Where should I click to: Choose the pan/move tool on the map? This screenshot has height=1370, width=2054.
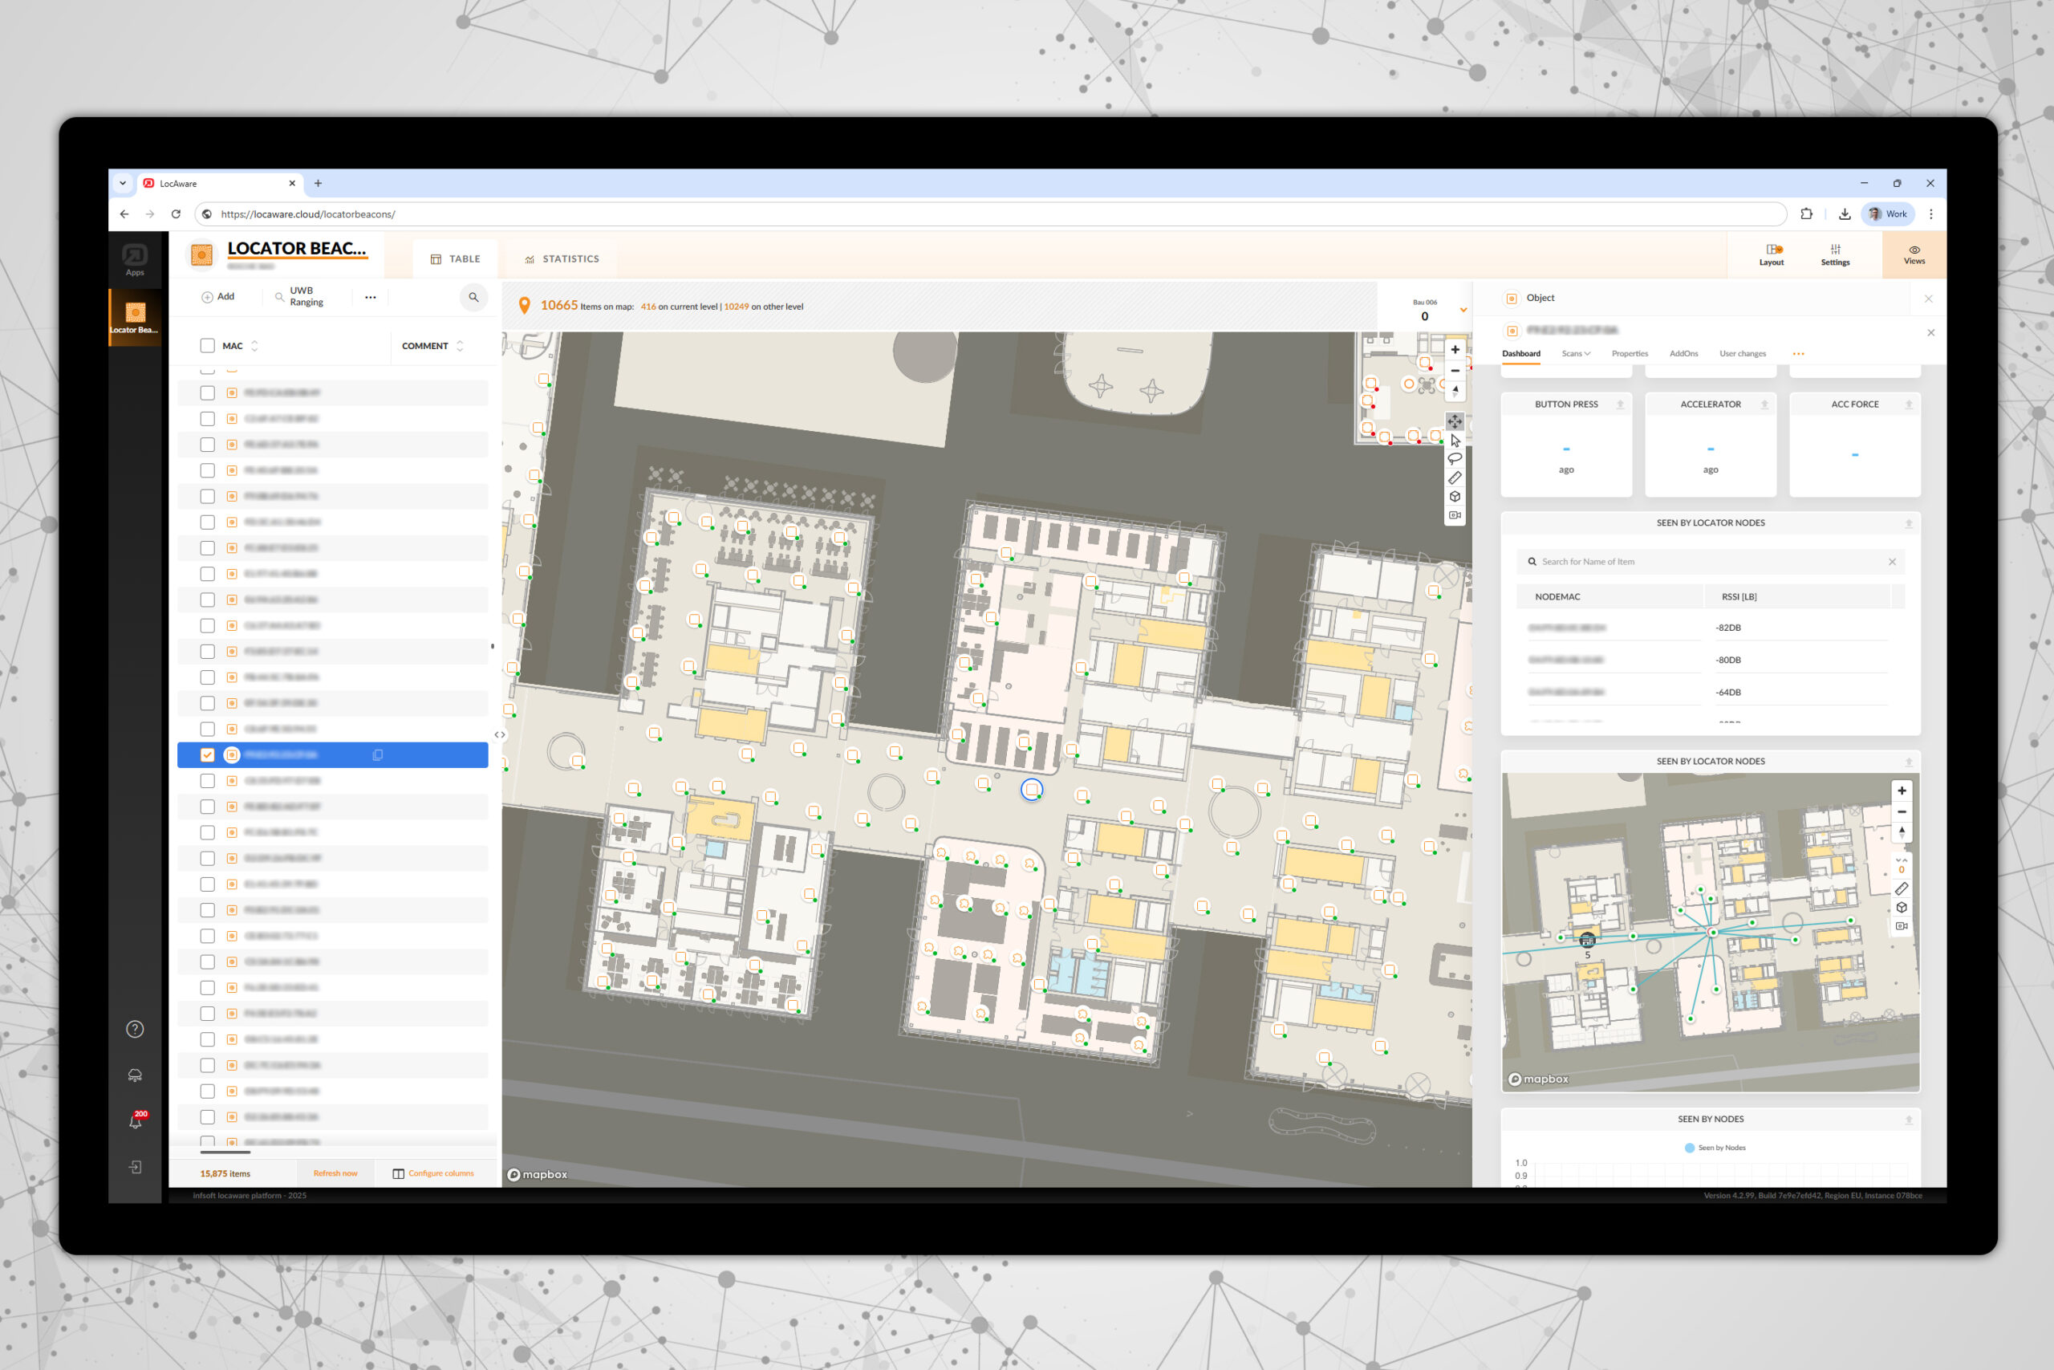click(1455, 421)
